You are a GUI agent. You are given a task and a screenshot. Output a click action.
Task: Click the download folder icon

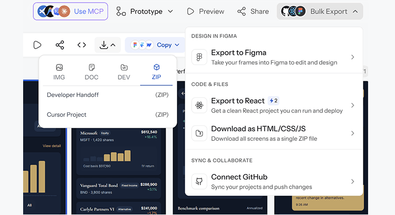pos(199,133)
